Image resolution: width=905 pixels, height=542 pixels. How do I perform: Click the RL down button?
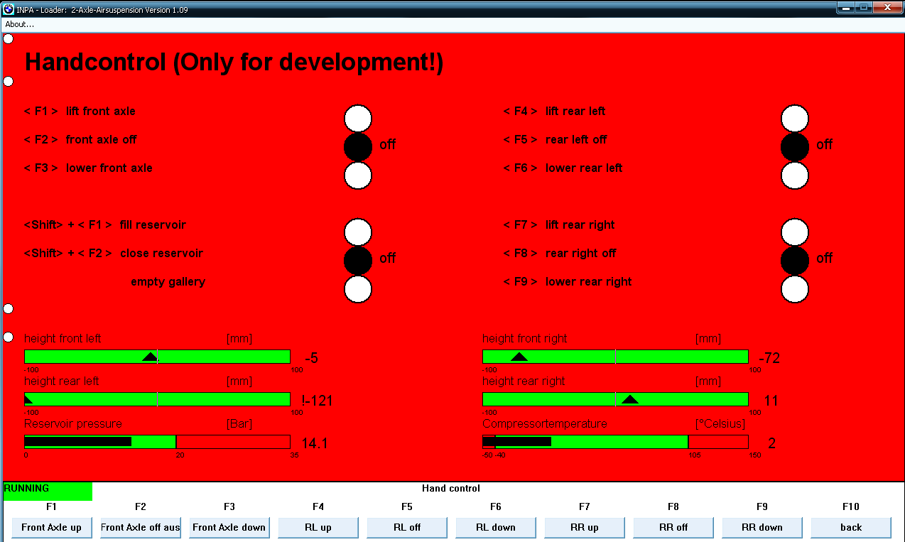(x=496, y=527)
